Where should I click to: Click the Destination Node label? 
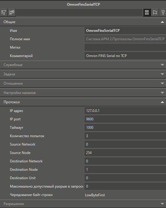pos(24,170)
